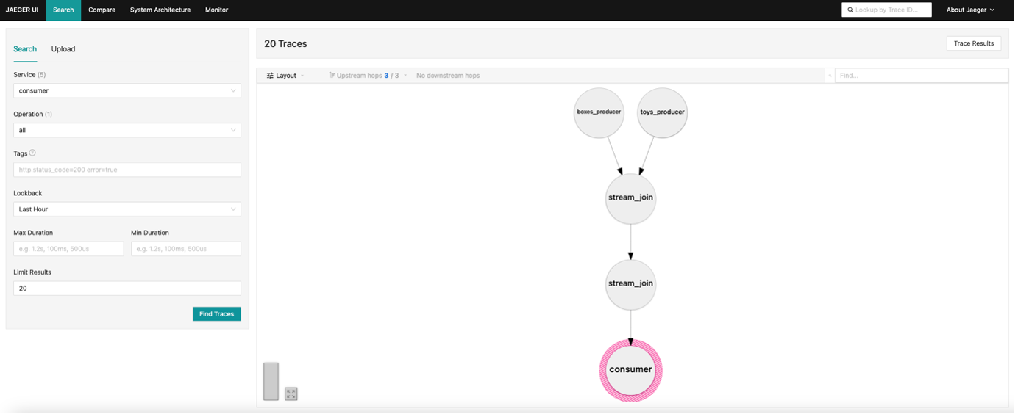
Task: Open the Lookback dropdown showing Last Hour
Action: 127,209
